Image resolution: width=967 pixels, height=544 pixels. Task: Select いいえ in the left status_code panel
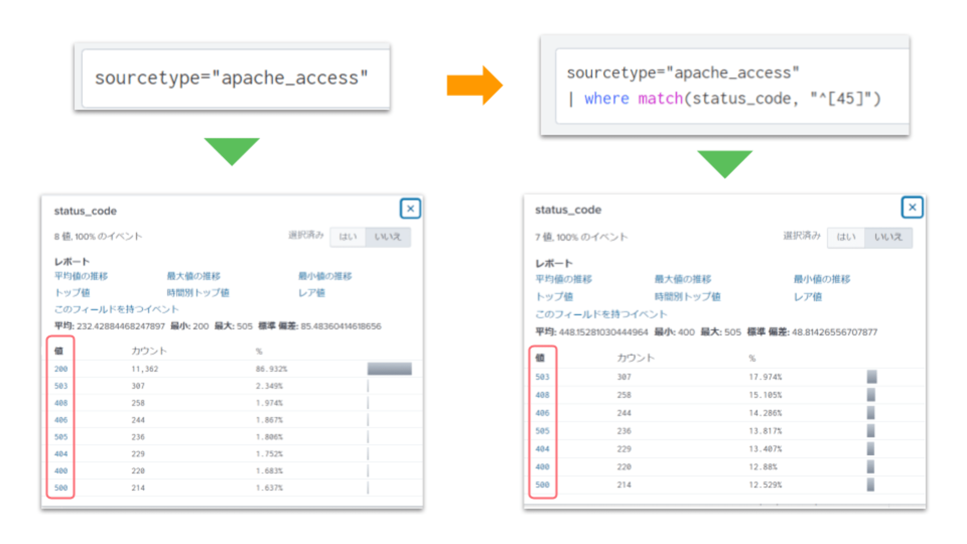tap(388, 237)
